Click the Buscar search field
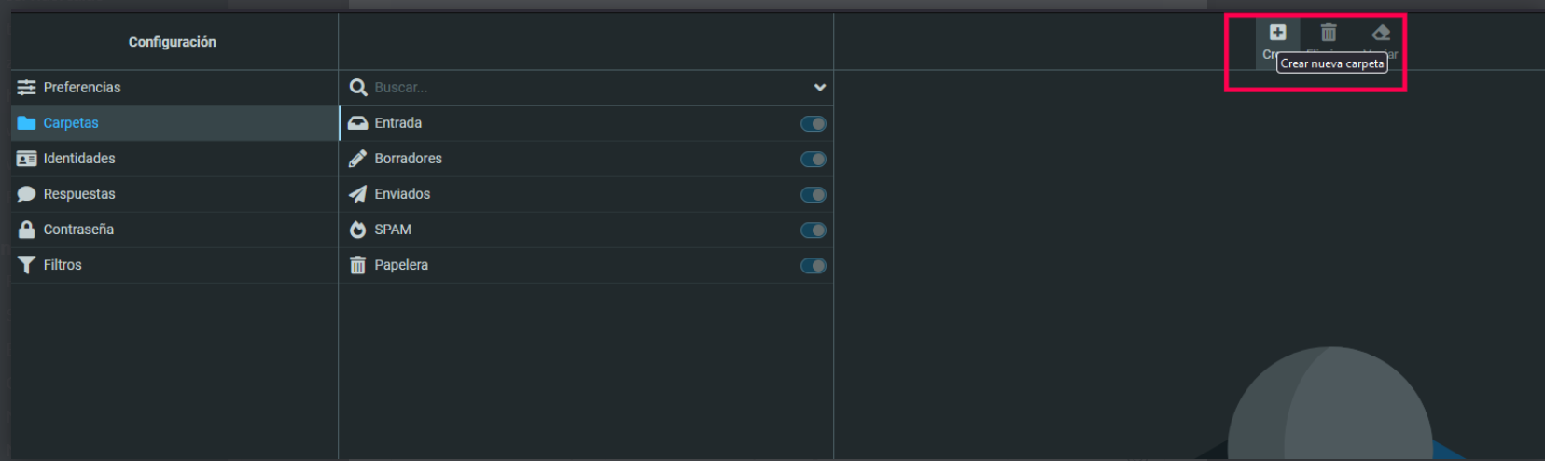1545x461 pixels. [590, 88]
